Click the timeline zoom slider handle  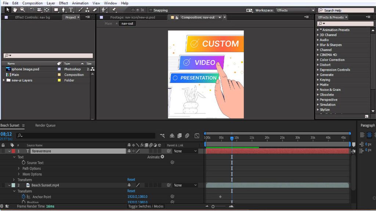coord(213,207)
